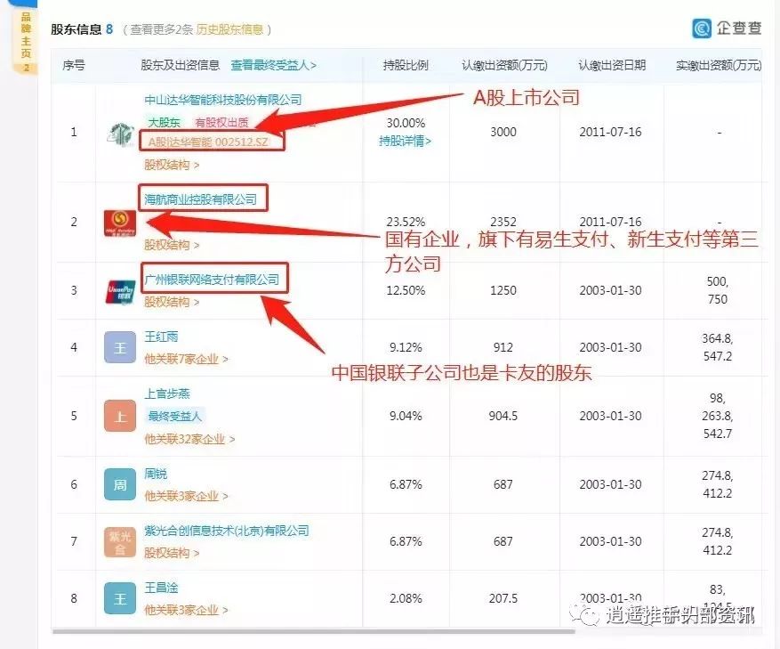Expand 股权结构 for 海航商业控股

pyautogui.click(x=172, y=245)
